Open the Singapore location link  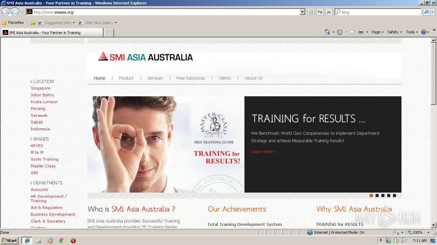pos(41,88)
